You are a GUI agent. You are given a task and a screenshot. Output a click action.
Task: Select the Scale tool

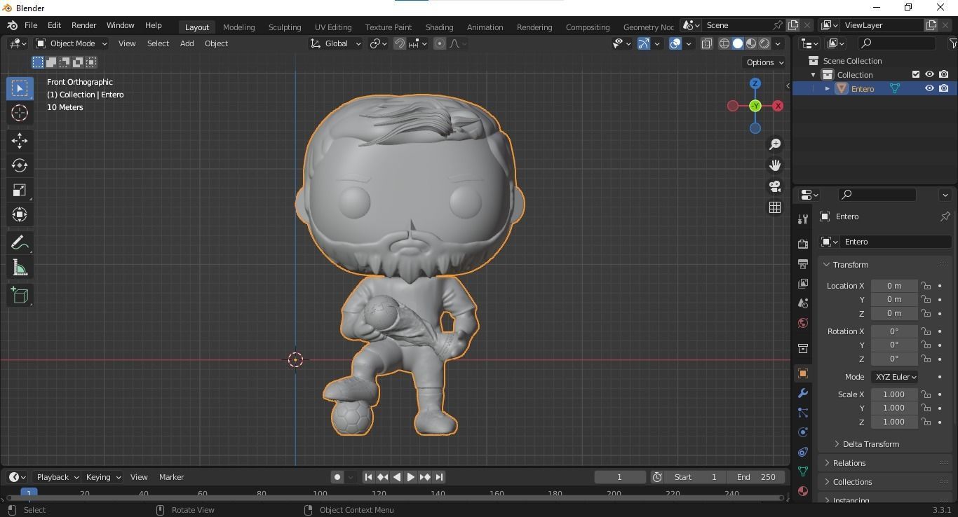20,190
